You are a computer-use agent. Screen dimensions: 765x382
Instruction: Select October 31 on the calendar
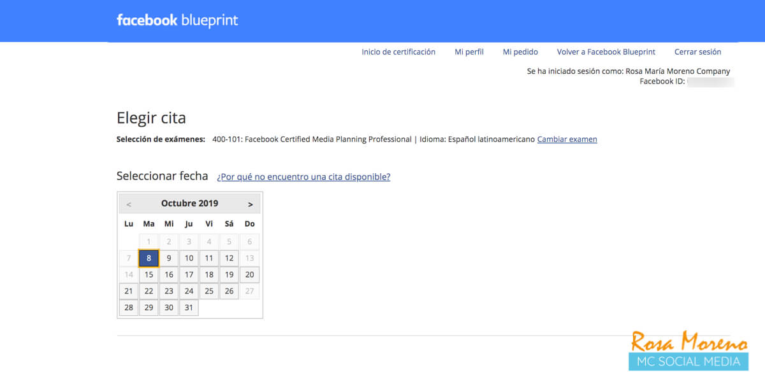[189, 308]
